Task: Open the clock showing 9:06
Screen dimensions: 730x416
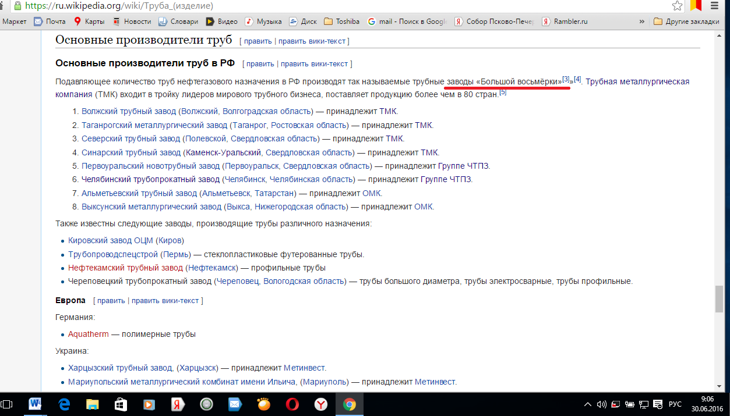Action: 707,404
